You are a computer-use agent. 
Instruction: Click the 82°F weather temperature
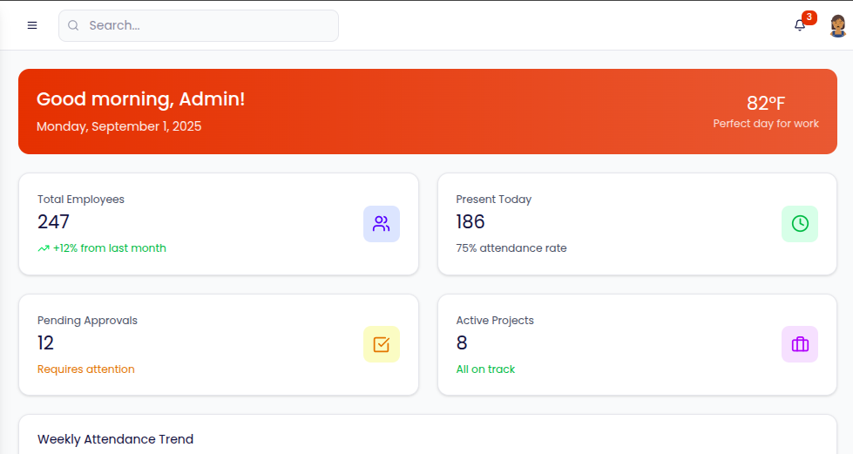766,103
